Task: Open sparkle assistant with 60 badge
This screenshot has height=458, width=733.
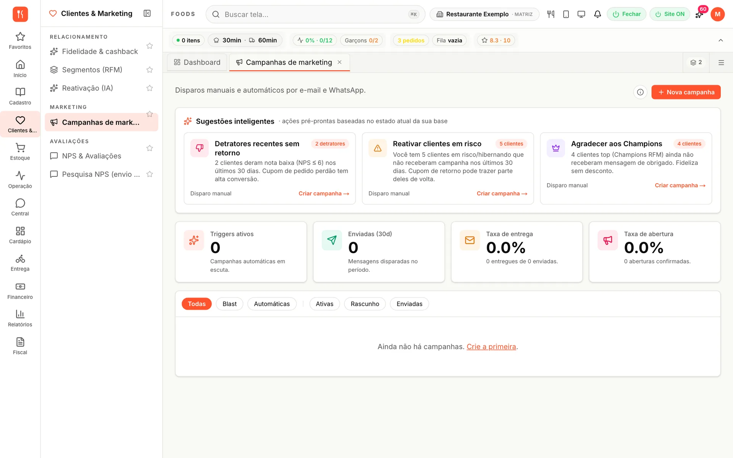Action: coord(700,14)
